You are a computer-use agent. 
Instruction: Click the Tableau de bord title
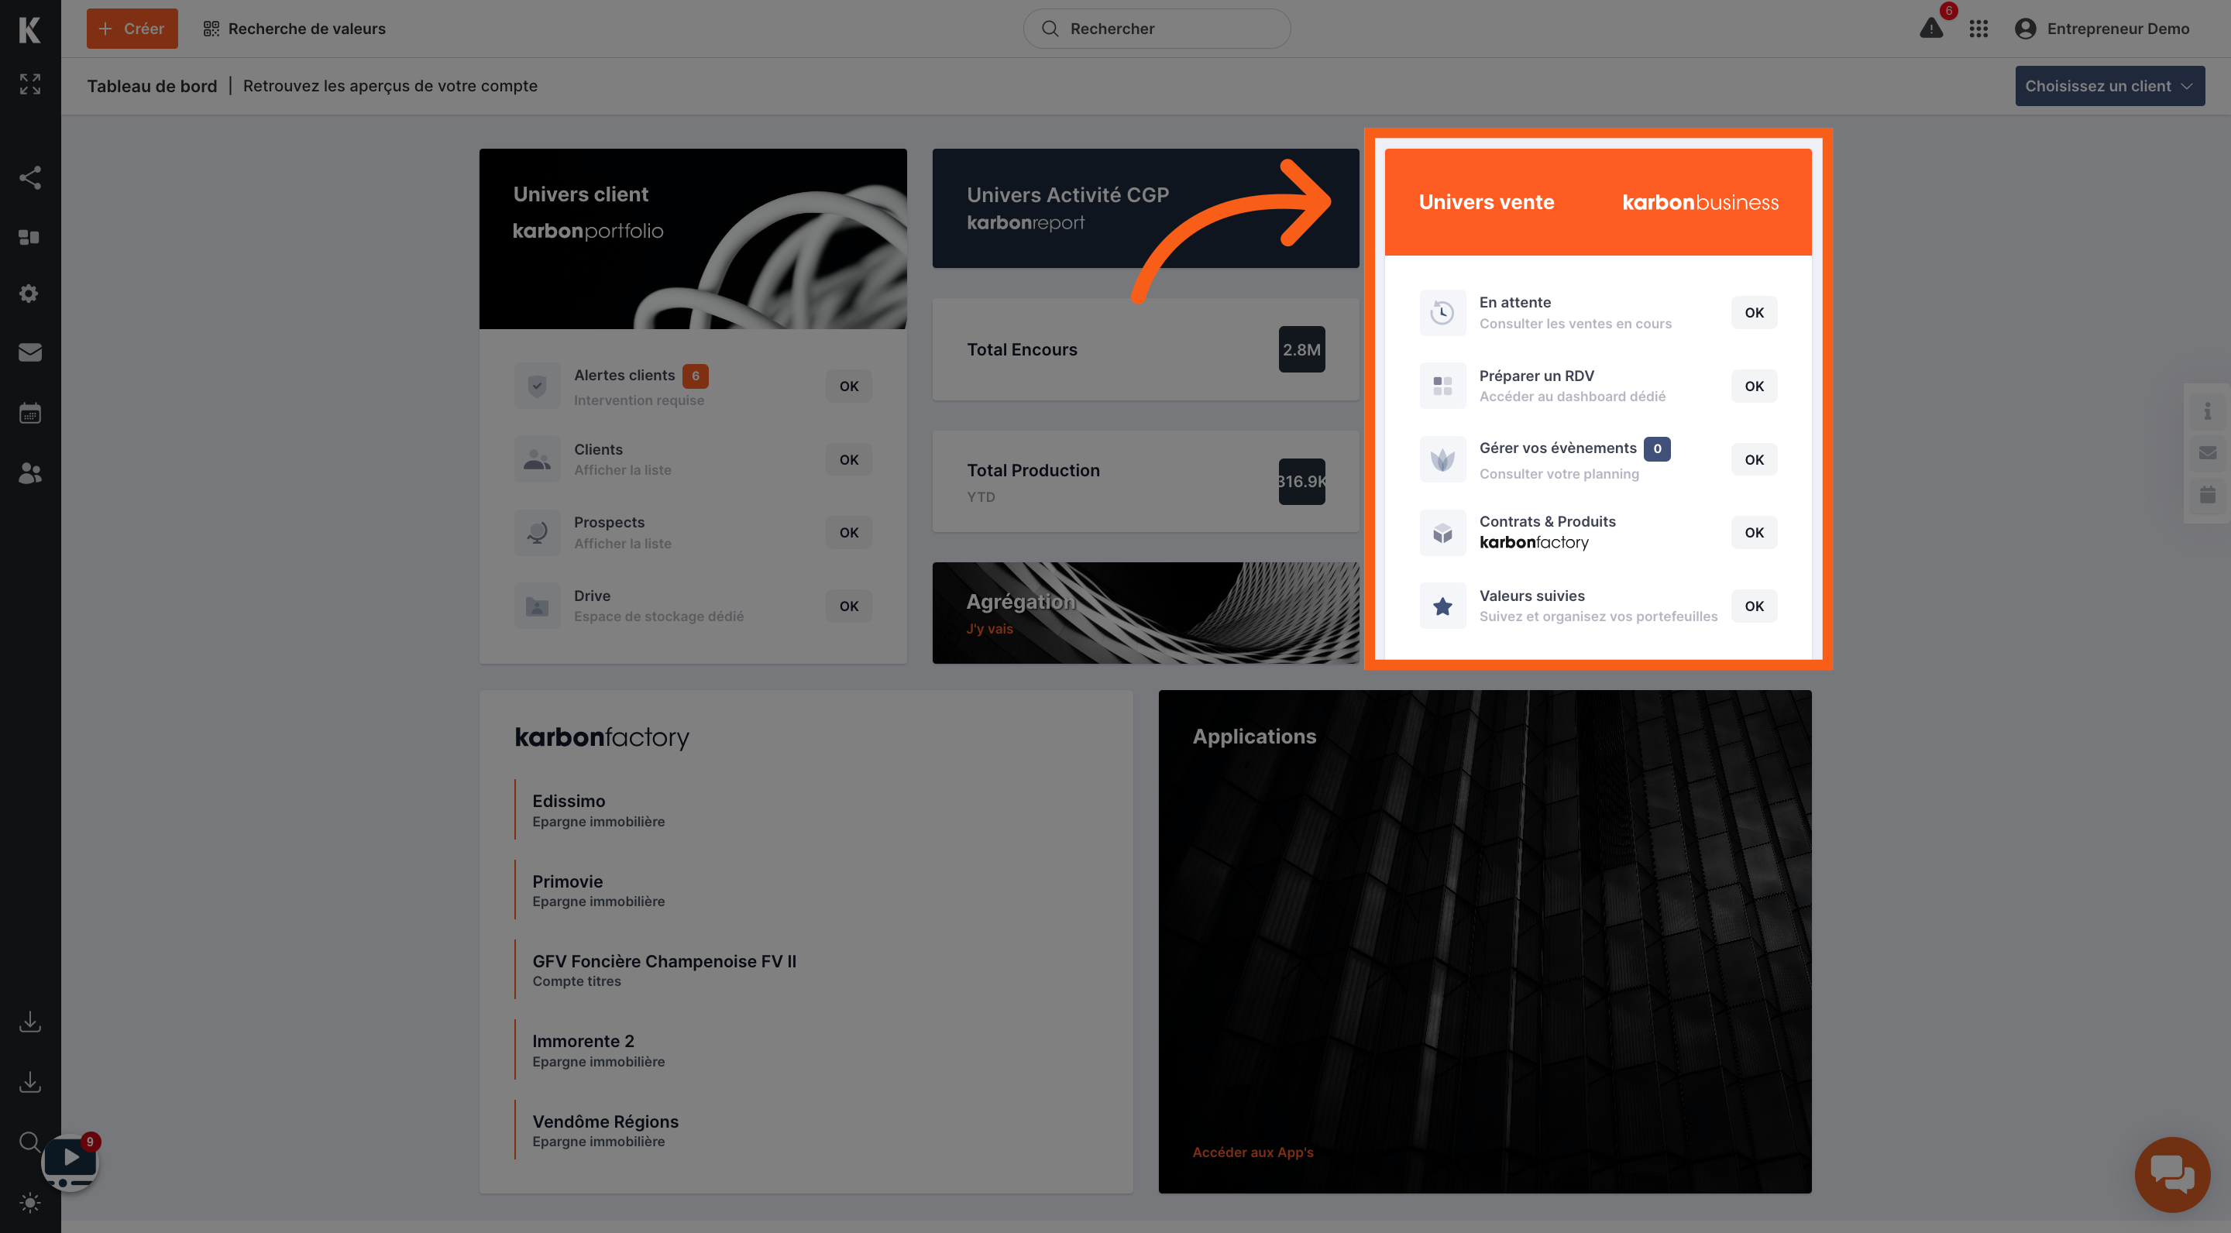point(152,86)
